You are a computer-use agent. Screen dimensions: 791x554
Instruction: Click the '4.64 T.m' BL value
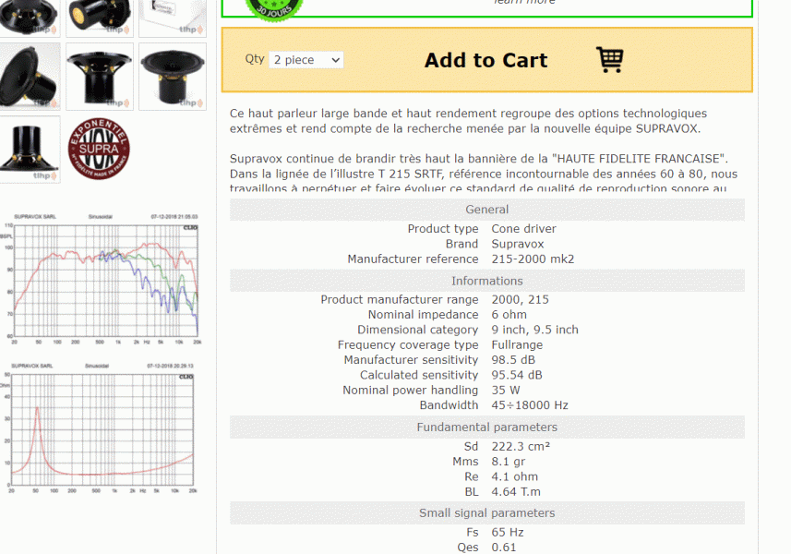coord(516,491)
